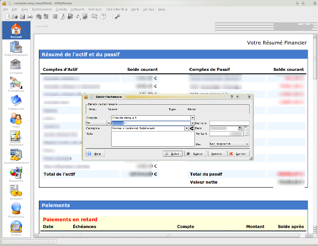Image resolution: width=318 pixels, height=246 pixels.
Task: Click the circular-arrows update toolbar icon
Action: 78,16
